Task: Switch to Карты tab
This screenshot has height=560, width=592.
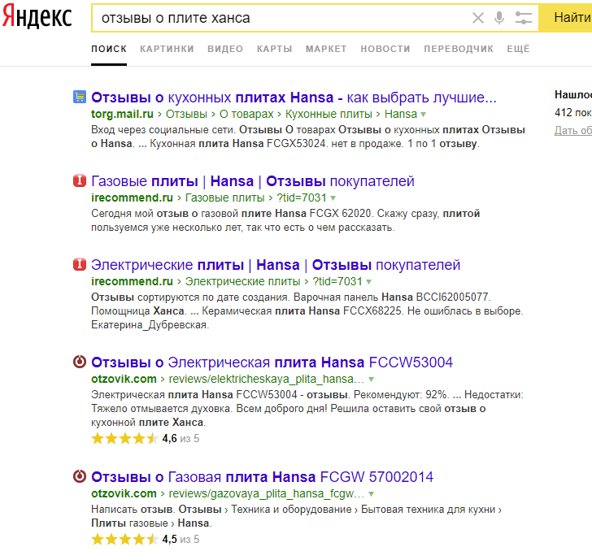Action: click(275, 49)
